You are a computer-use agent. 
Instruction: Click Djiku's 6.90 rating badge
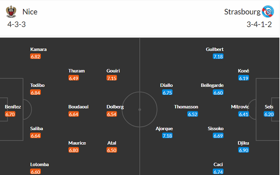(x=244, y=150)
